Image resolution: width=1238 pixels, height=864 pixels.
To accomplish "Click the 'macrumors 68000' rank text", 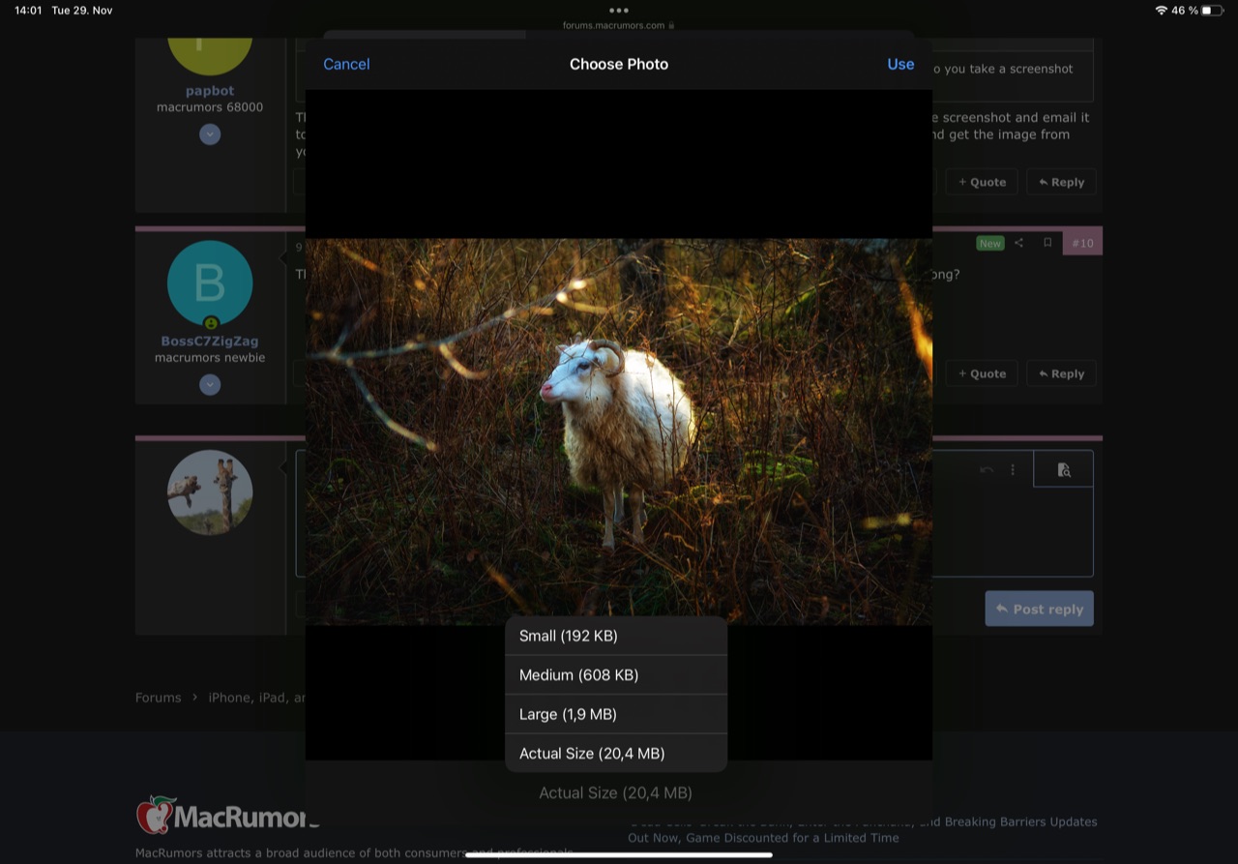I will pos(210,107).
